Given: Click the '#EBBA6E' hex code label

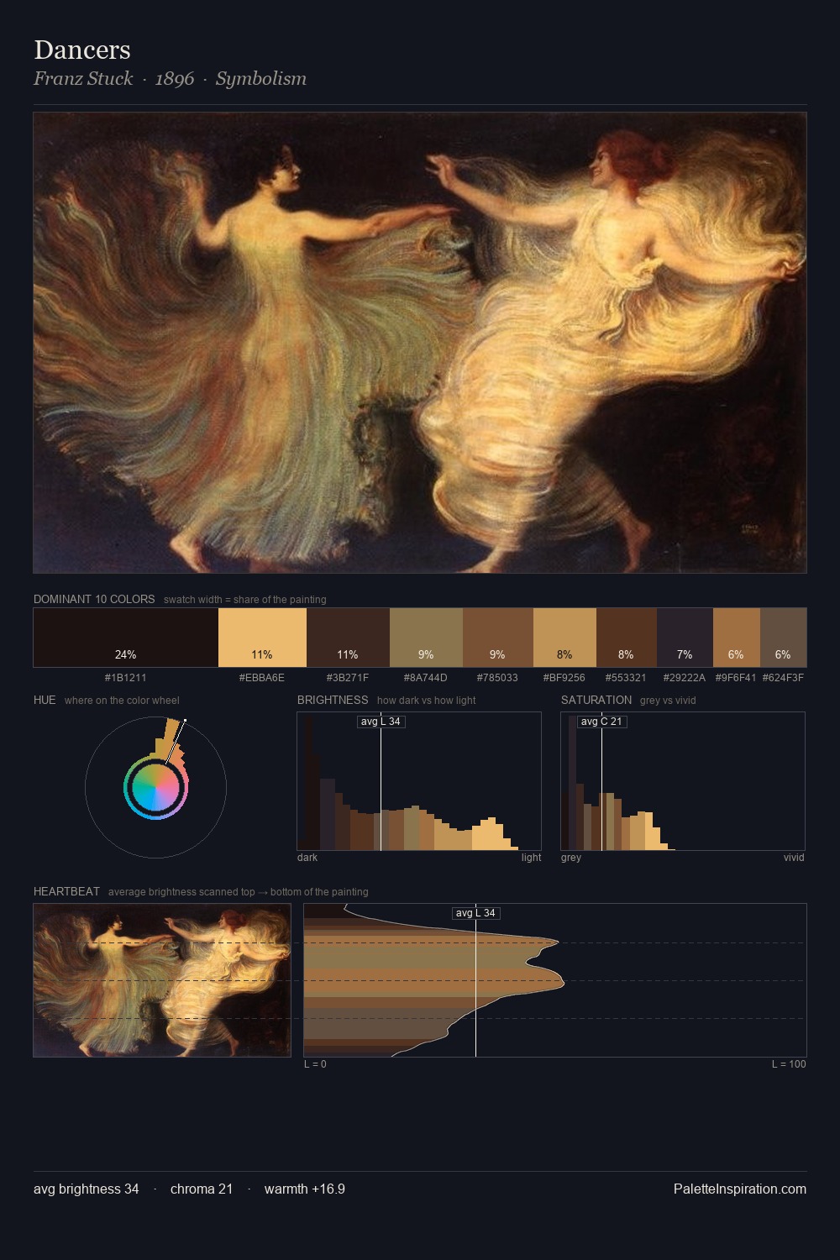Looking at the screenshot, I should tap(262, 678).
